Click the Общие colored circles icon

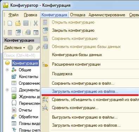click(14, 70)
